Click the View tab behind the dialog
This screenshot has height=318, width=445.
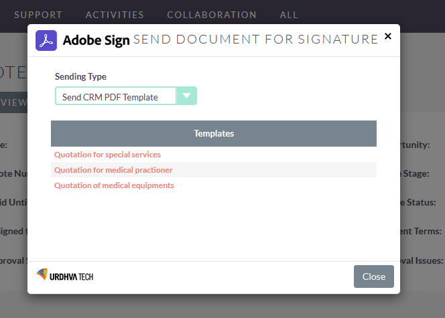click(13, 102)
